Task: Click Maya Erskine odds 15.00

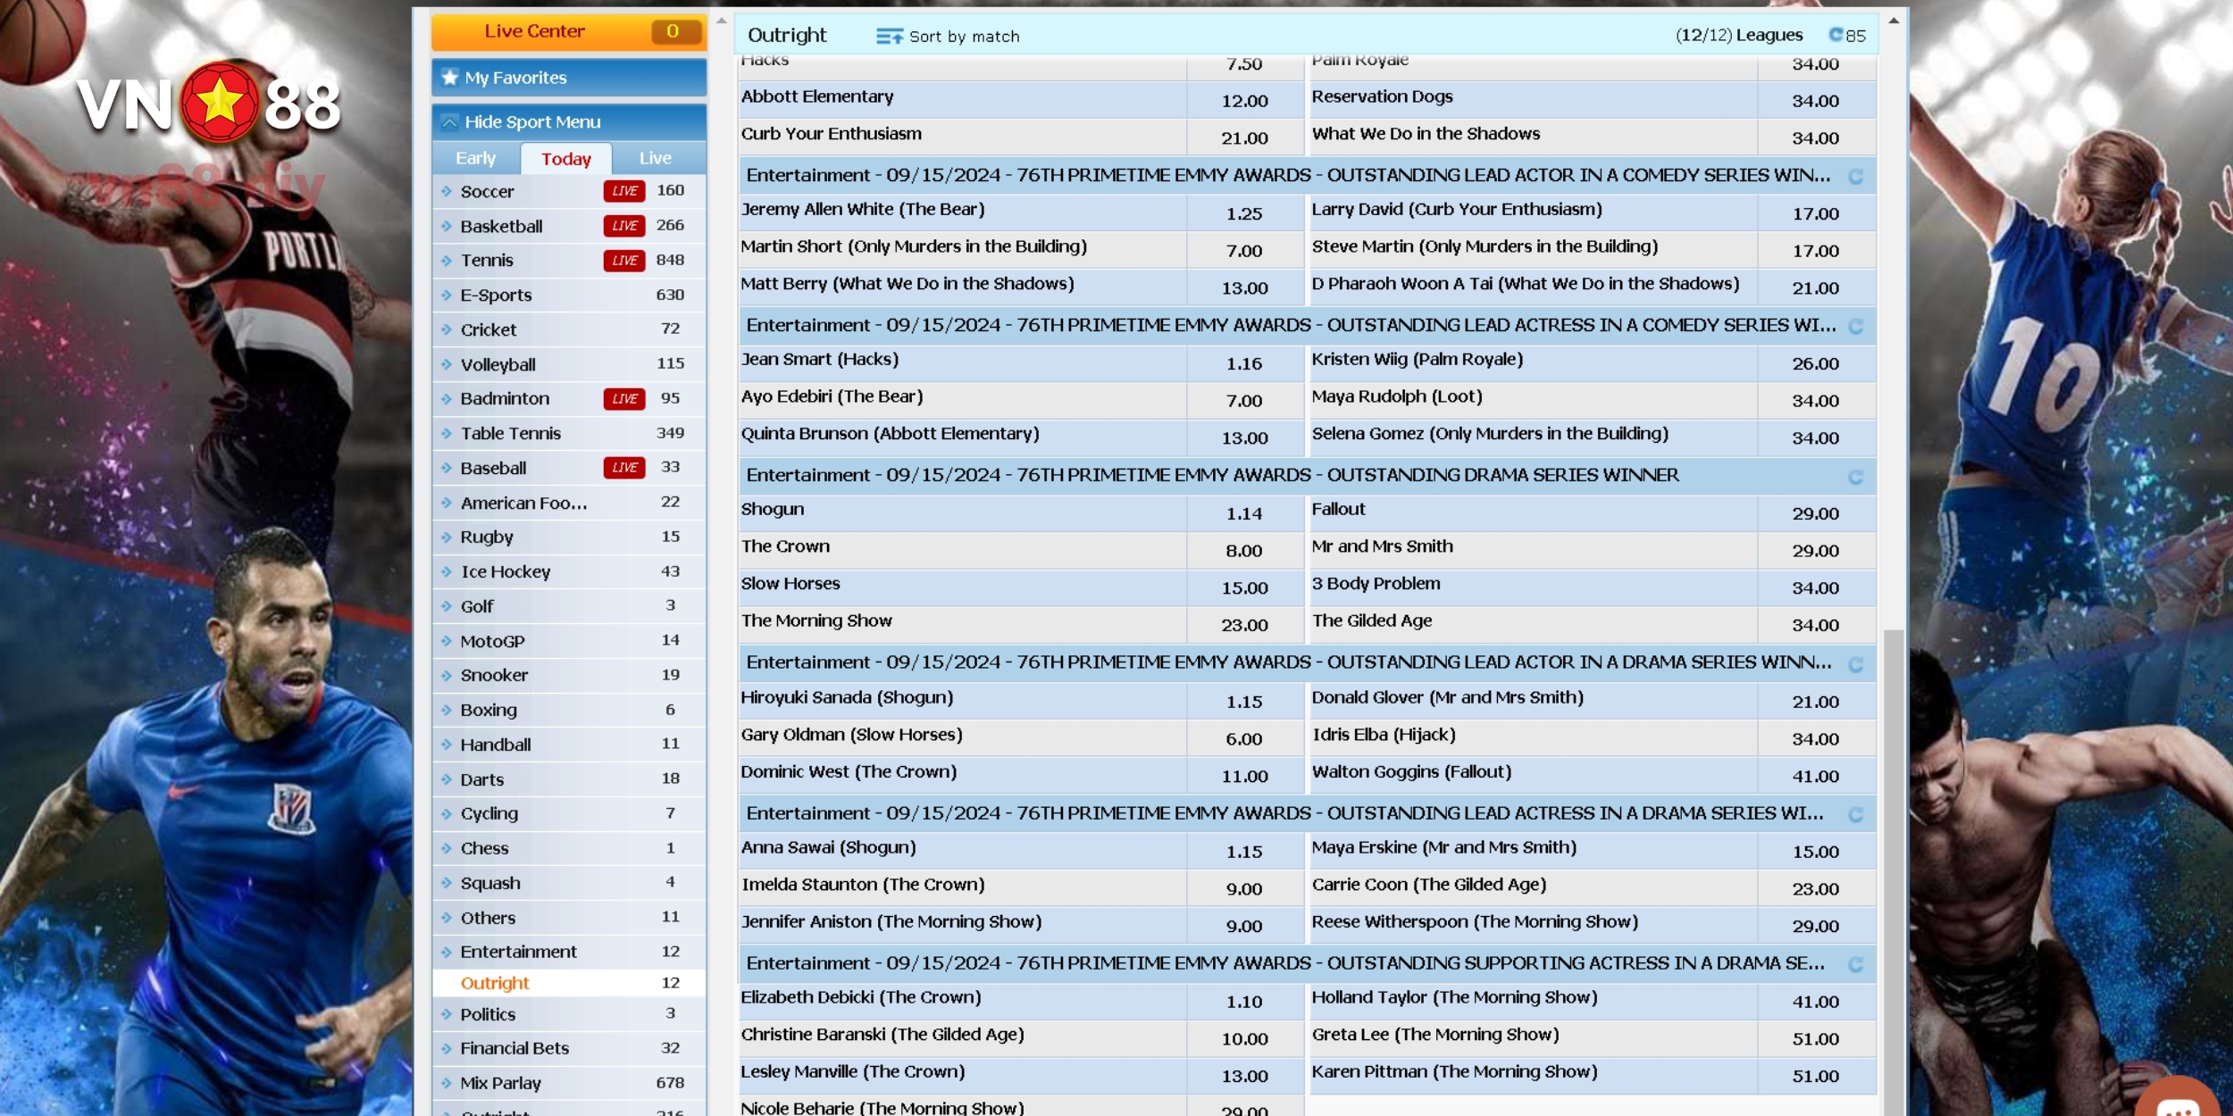Action: click(x=1816, y=853)
